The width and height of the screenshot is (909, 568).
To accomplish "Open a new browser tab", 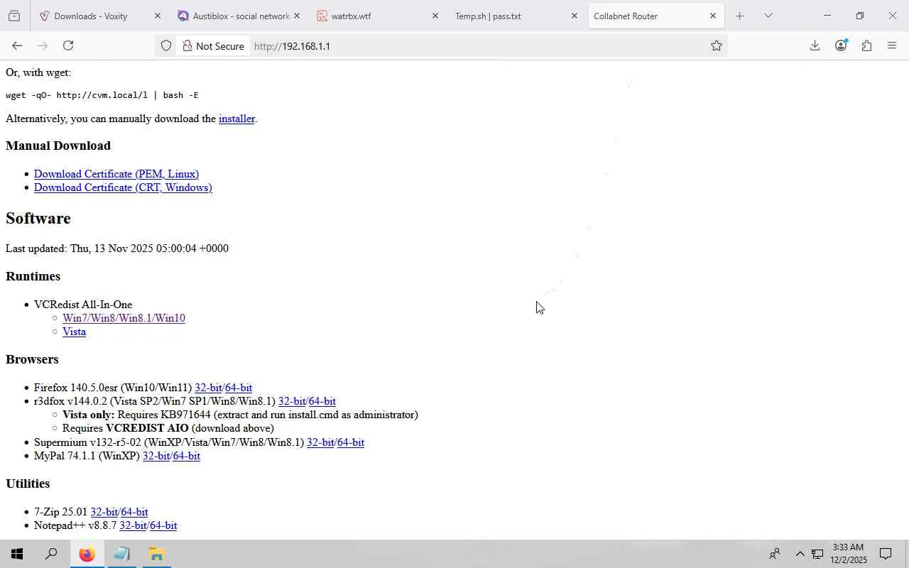I will (739, 16).
